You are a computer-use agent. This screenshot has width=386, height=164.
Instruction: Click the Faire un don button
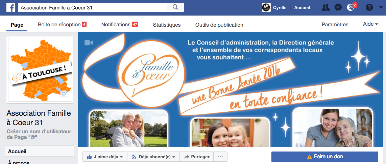point(325,157)
